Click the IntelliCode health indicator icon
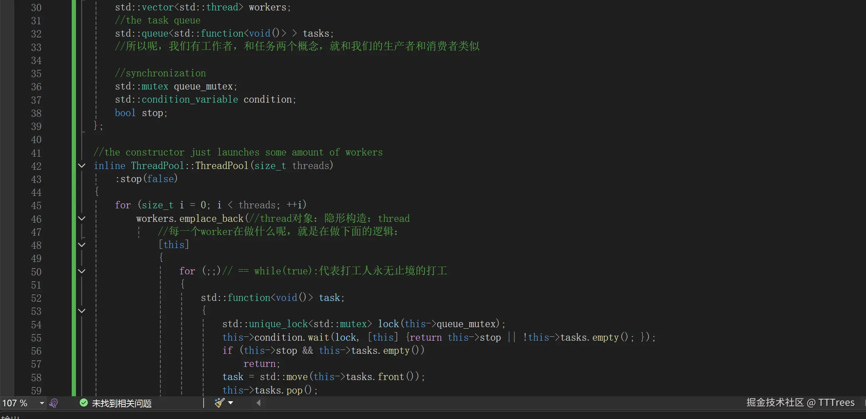 54,403
